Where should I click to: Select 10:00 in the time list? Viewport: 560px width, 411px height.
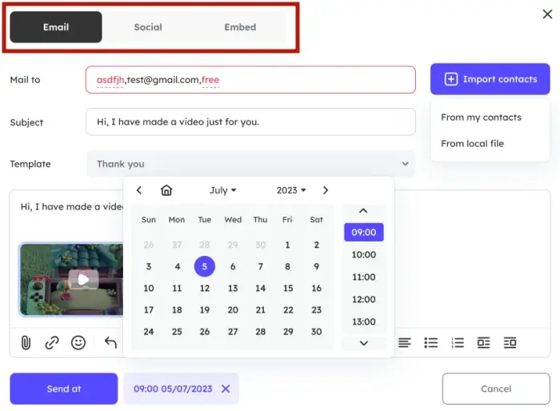click(363, 254)
